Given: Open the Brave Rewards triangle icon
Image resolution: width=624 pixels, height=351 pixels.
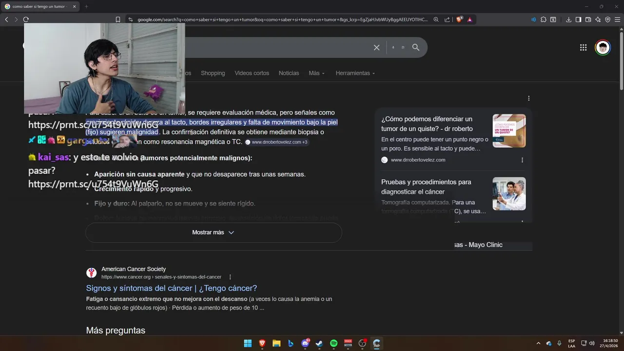Looking at the screenshot, I should point(469,19).
